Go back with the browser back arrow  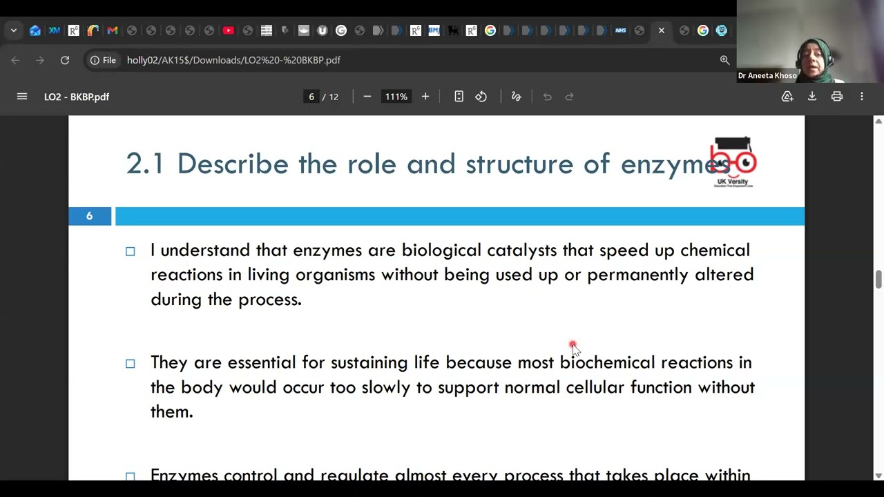15,60
